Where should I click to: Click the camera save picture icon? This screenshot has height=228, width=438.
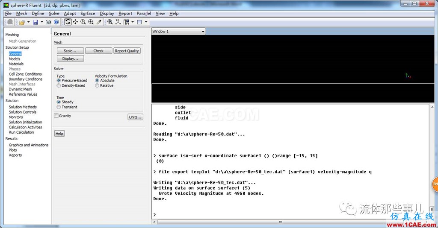[49, 22]
